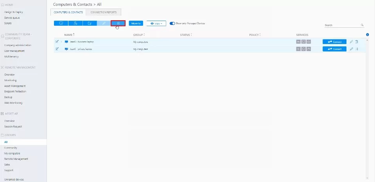Switch to the Connection Reports tab
The width and height of the screenshot is (375, 182).
104,12
